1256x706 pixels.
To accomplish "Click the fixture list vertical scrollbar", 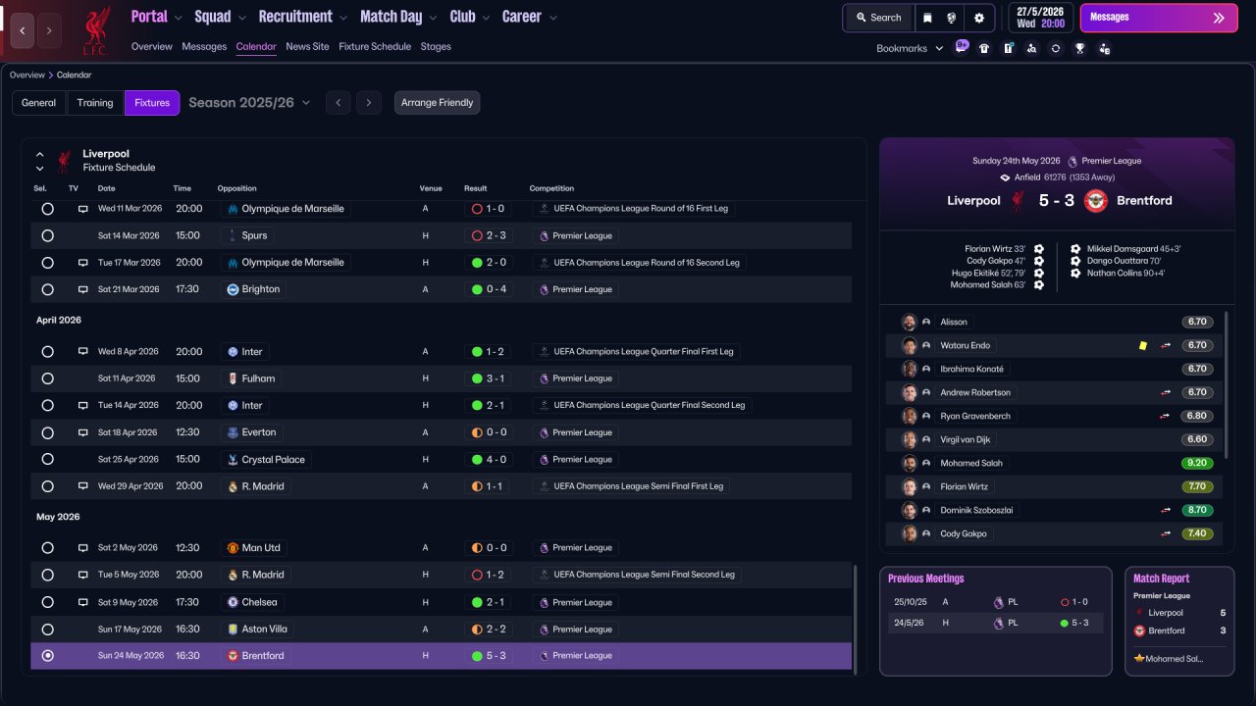I will coord(856,619).
